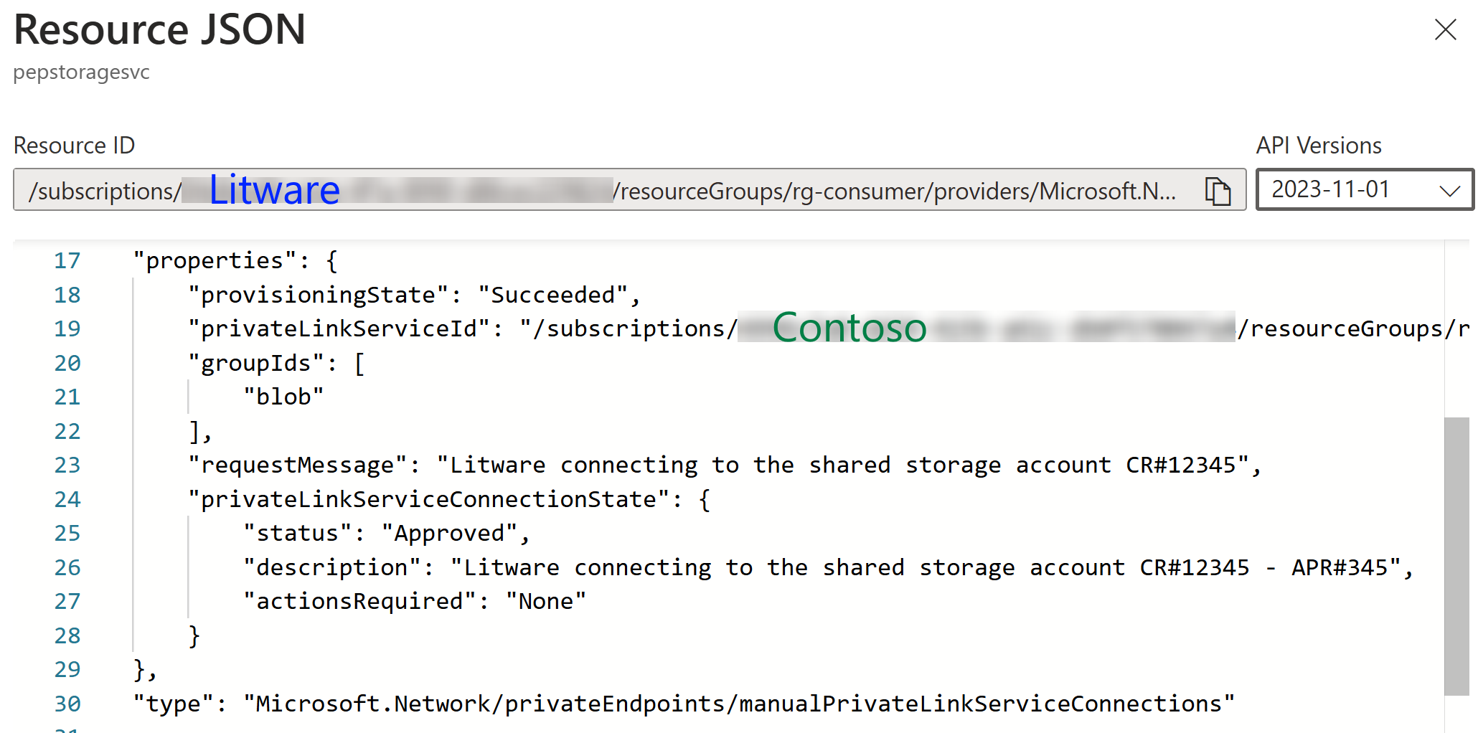The width and height of the screenshot is (1478, 733).
Task: Click the "type" line with manualPrivateLinkServiceConnections
Action: click(x=684, y=704)
